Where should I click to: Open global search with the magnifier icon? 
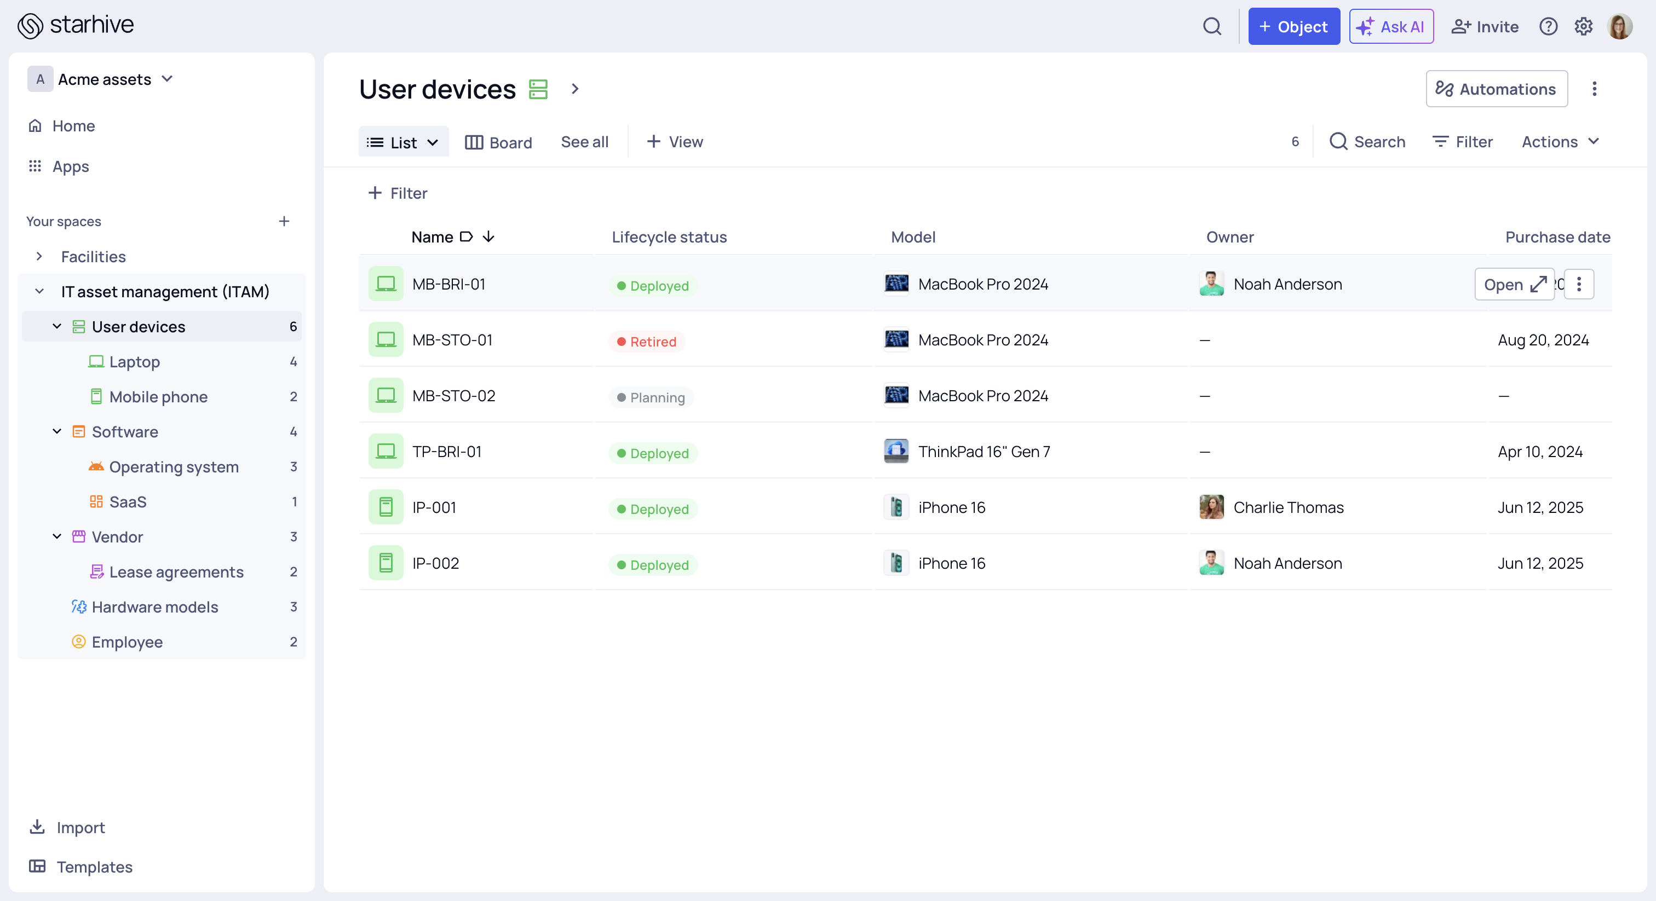point(1212,26)
